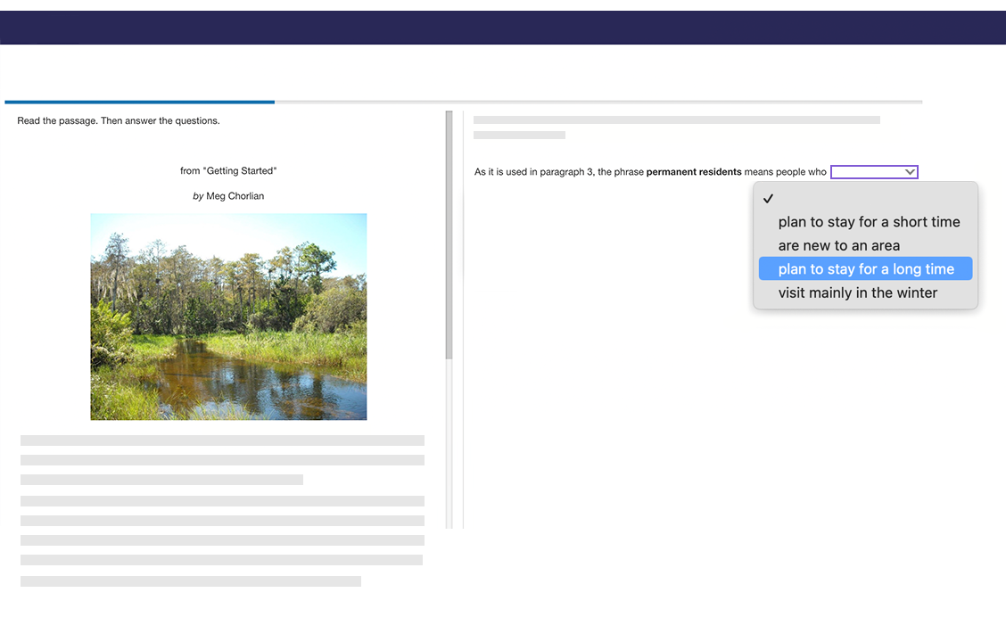Click inside the empty answer dropdown box

coord(865,172)
